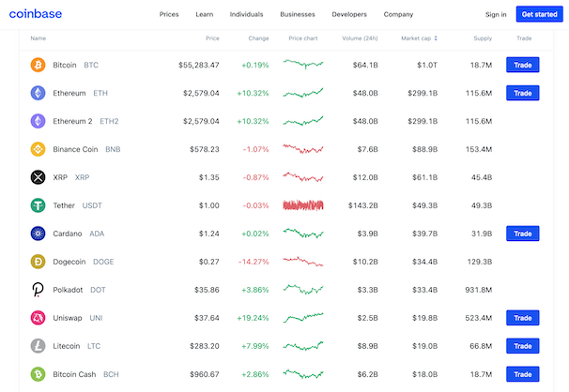Open the Developers menu
The height and width of the screenshot is (392, 569).
349,14
